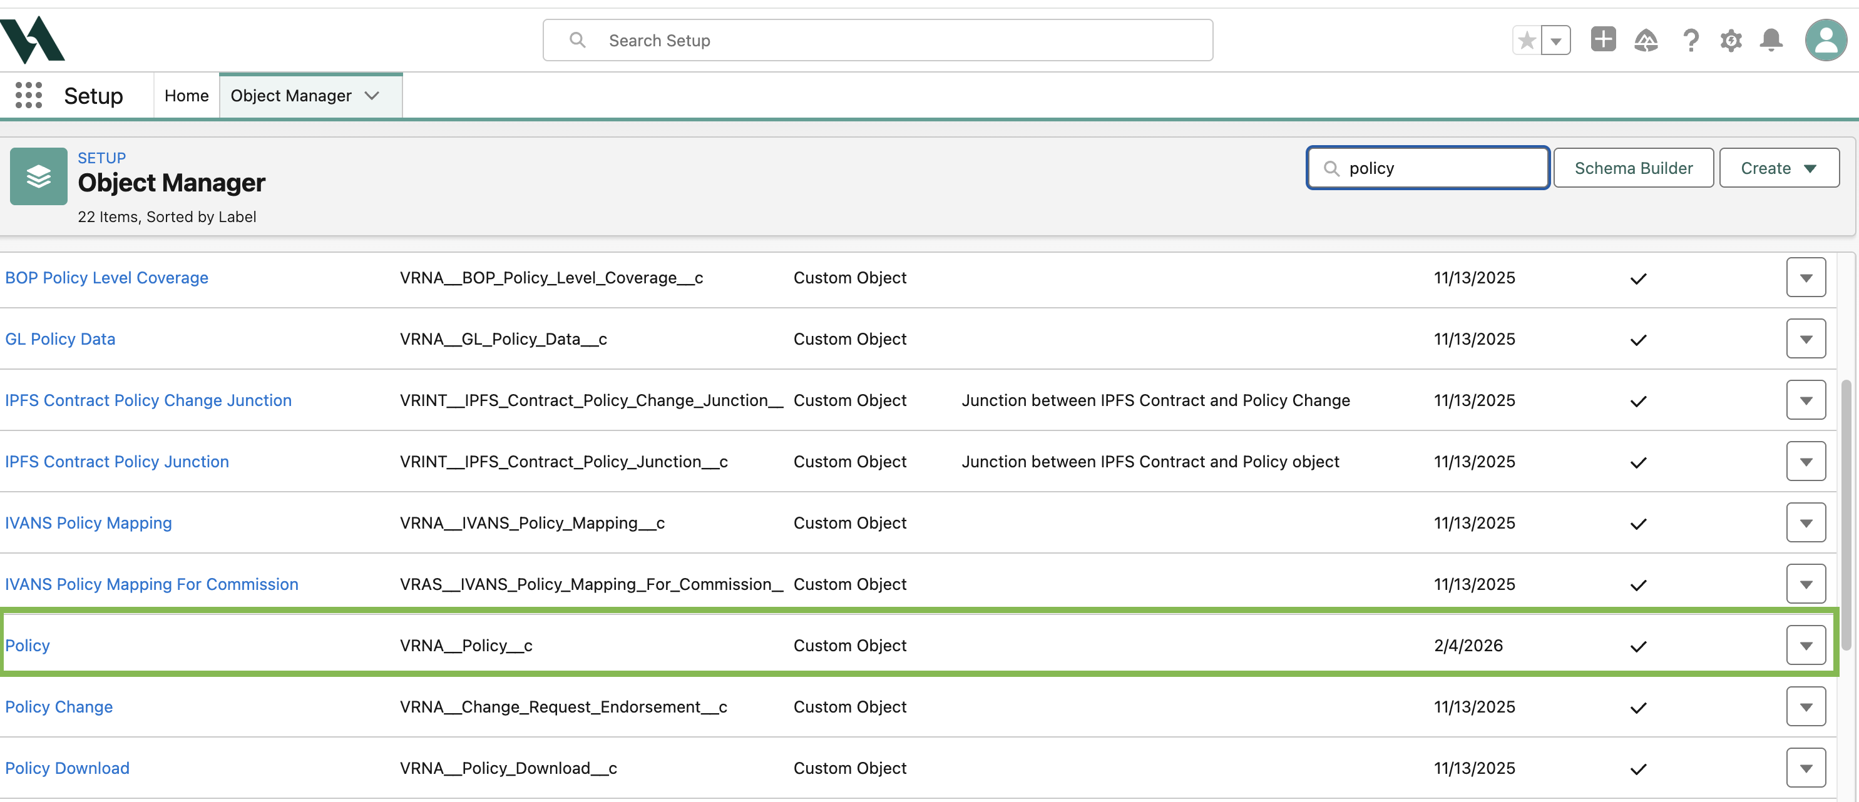Click description 'Junction between IPFS Contract and Policy object'
The height and width of the screenshot is (802, 1859).
(1150, 462)
